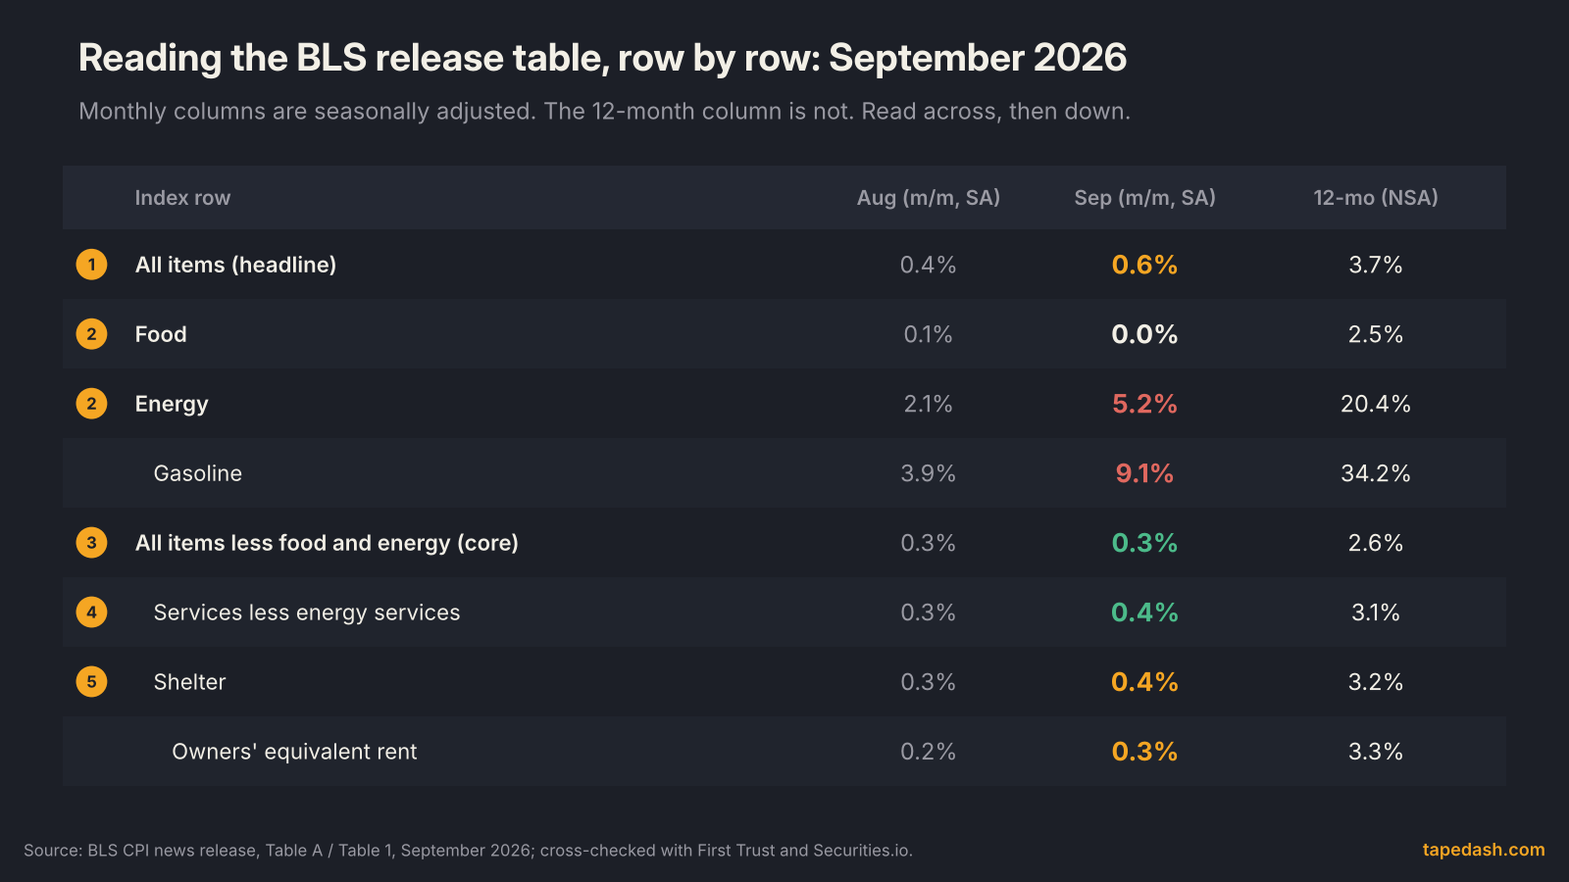The image size is (1569, 882).
Task: Click Energy September value 5.2%
Action: (1144, 404)
